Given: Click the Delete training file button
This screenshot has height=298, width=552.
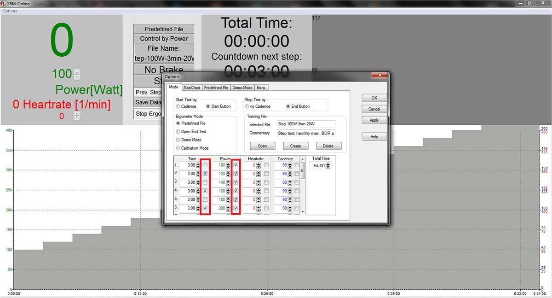Looking at the screenshot, I should click(x=328, y=146).
